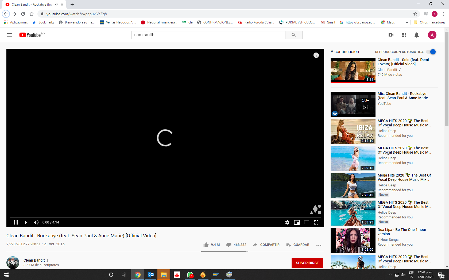Open the Dua Lipa Be The One thumbnail

pyautogui.click(x=353, y=240)
